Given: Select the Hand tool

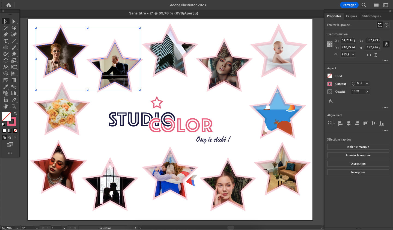Looking at the screenshot, I should tap(5, 106).
